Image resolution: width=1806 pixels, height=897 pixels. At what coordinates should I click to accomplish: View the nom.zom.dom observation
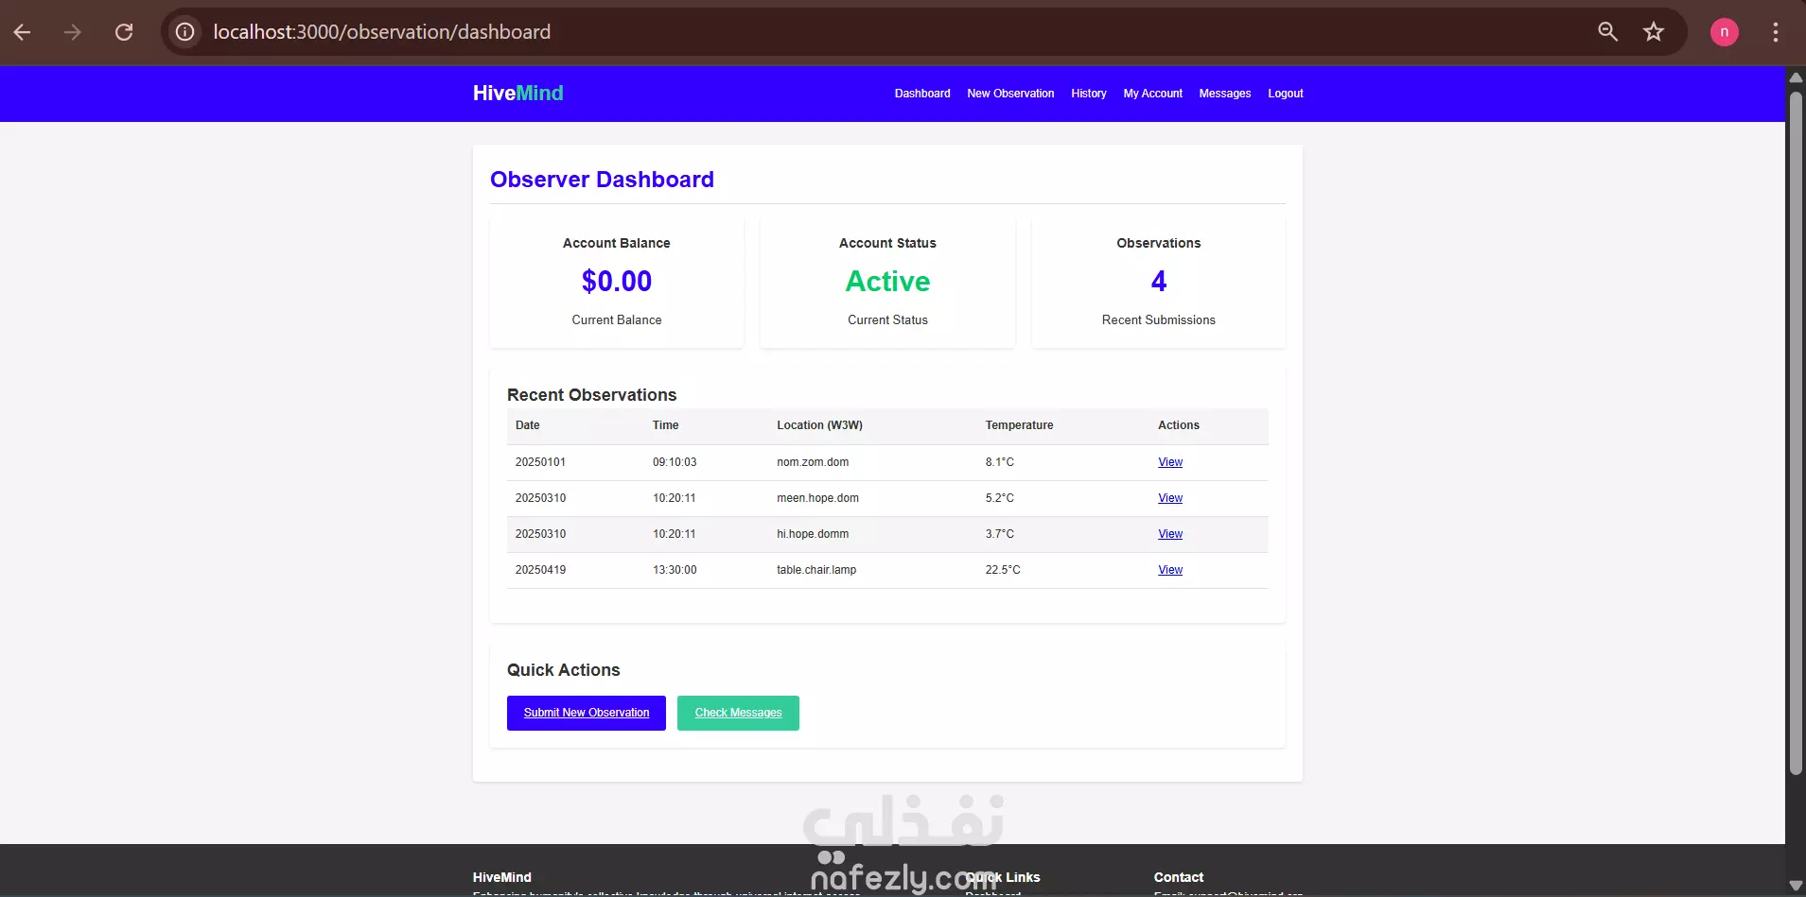1170,462
